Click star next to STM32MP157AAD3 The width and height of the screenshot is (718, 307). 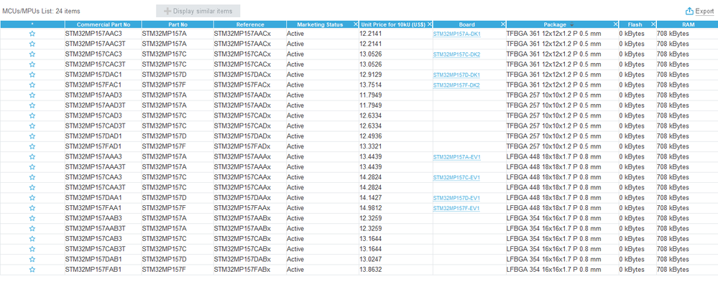coord(32,95)
